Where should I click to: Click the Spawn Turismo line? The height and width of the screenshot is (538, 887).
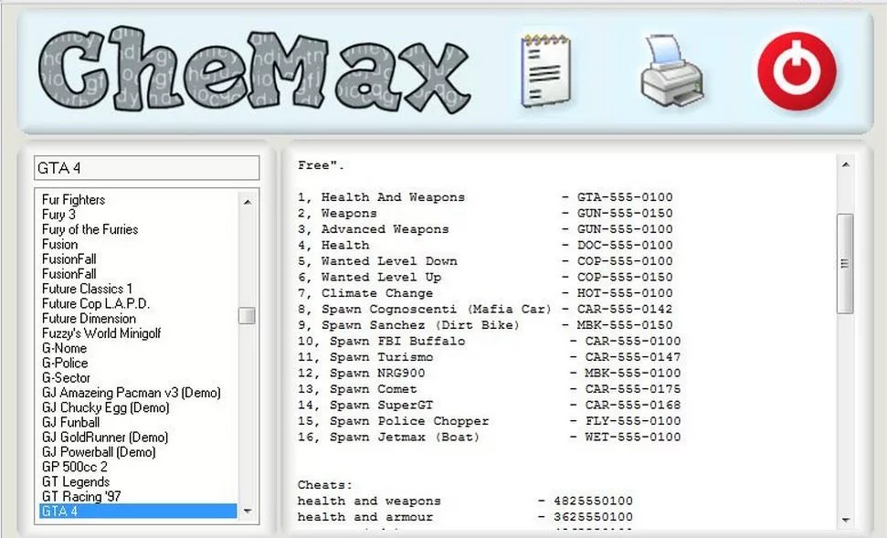pyautogui.click(x=490, y=357)
